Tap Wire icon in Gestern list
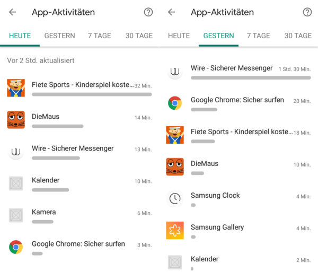318x272 pixels. (x=175, y=71)
